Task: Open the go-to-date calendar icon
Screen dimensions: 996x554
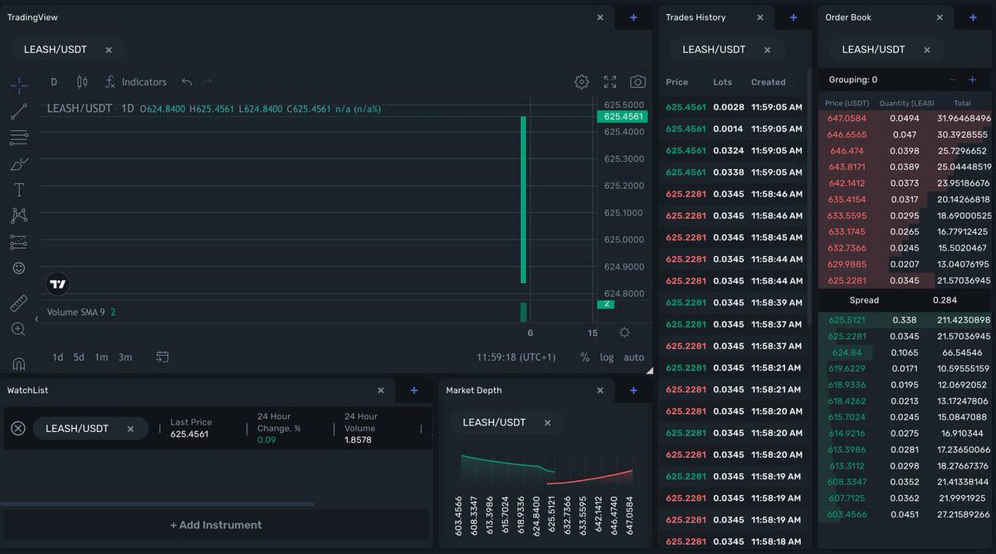Action: (163, 357)
